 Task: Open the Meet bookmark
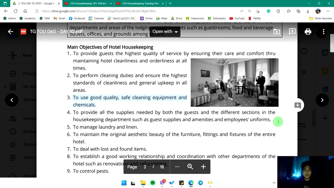162,19
